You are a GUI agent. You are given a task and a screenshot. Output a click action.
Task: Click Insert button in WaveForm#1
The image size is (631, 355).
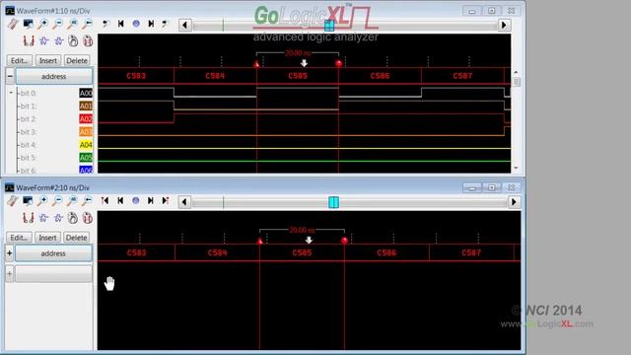(48, 61)
